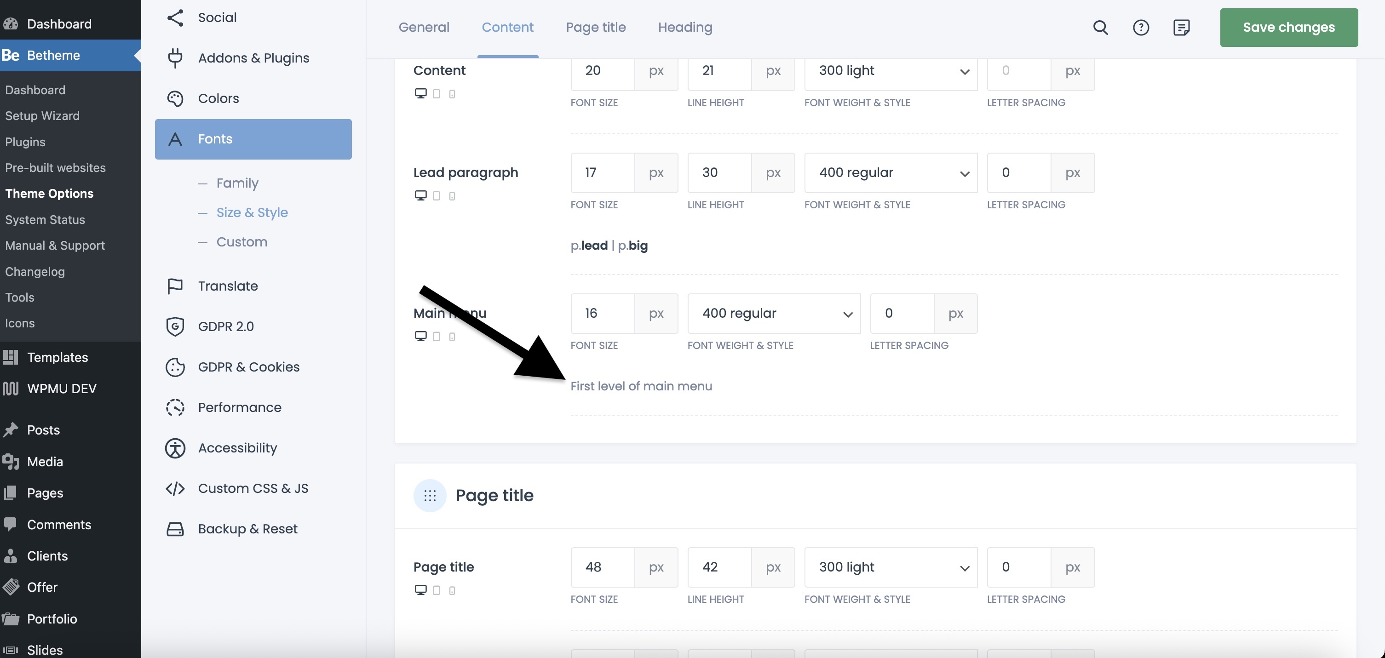1385x658 pixels.
Task: Open the help question mark icon
Action: [x=1141, y=28]
